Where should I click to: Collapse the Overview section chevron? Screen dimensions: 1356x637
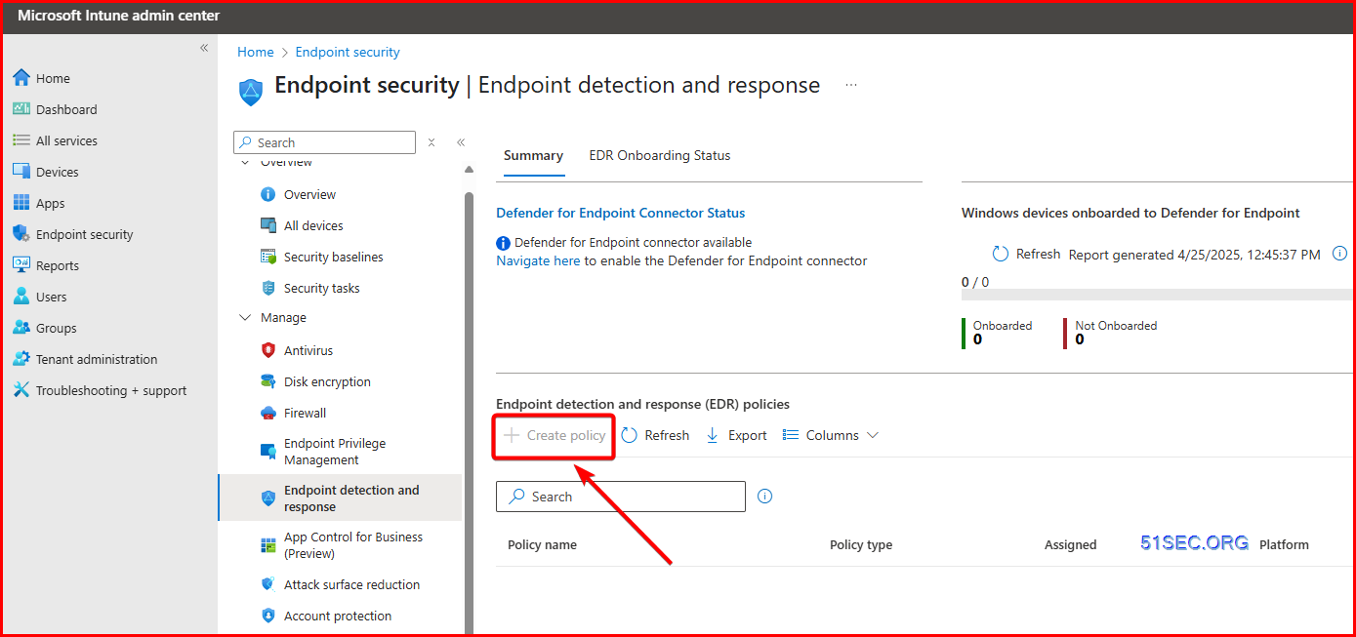[245, 162]
